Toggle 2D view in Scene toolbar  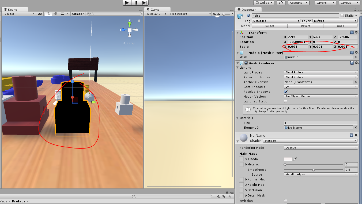40,14
